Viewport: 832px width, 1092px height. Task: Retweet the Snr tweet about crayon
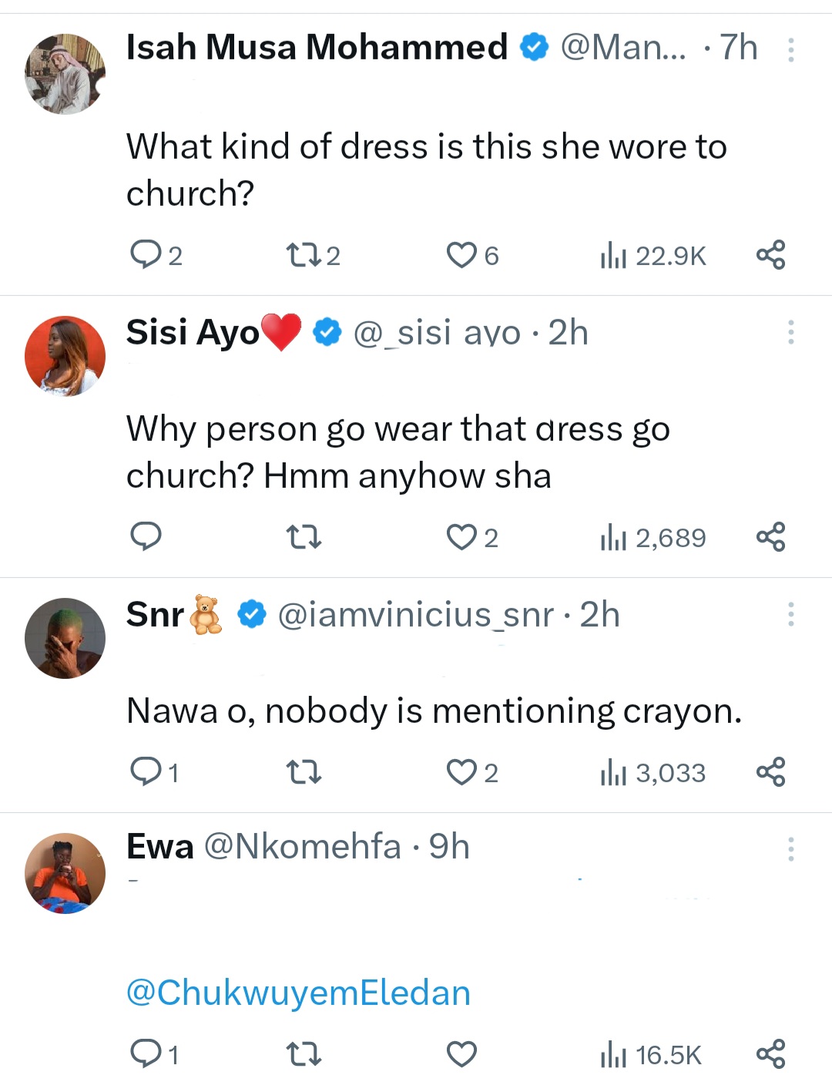pos(303,771)
